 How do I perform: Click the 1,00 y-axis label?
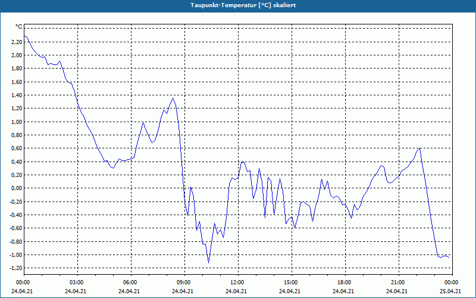[x=17, y=122]
